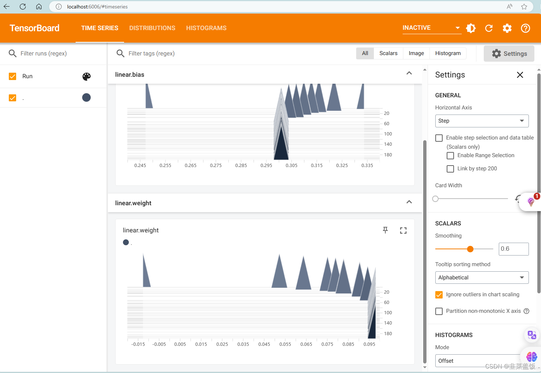Select the Histogram filter tab

click(x=448, y=54)
